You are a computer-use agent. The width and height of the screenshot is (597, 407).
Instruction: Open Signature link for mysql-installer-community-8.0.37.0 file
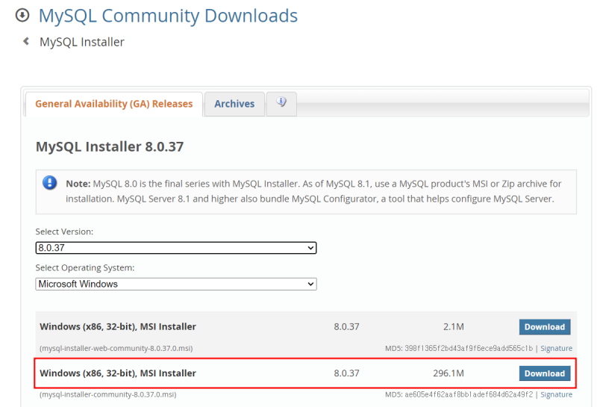click(556, 394)
